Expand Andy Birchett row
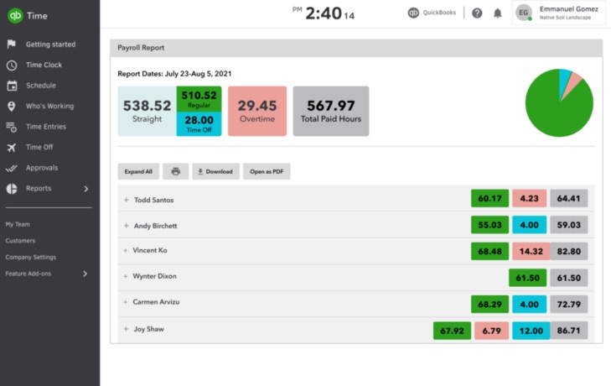The width and height of the screenshot is (611, 386). [127, 226]
